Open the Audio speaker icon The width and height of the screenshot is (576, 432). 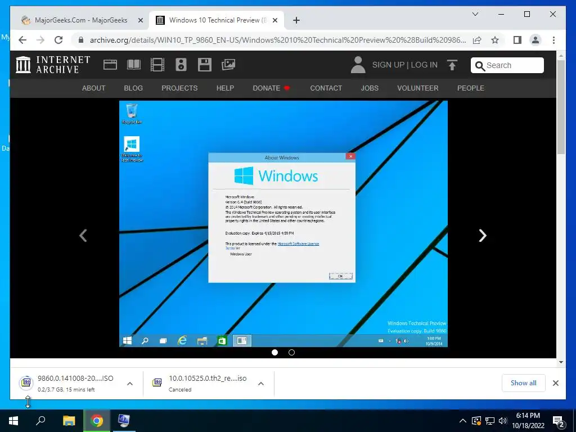181,65
